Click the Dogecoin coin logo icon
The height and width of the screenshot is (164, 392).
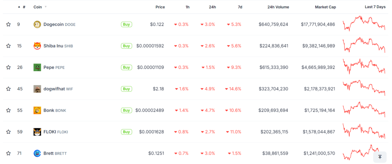coord(37,25)
